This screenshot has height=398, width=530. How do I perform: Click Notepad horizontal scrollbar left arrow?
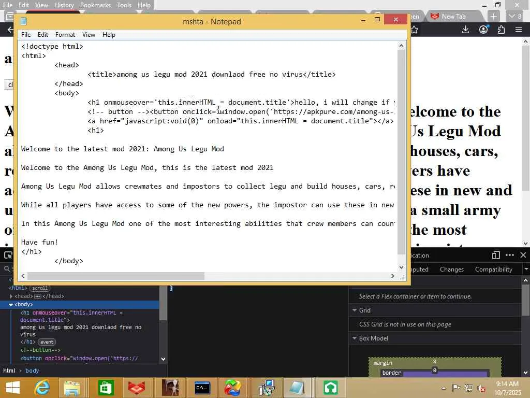(x=23, y=276)
